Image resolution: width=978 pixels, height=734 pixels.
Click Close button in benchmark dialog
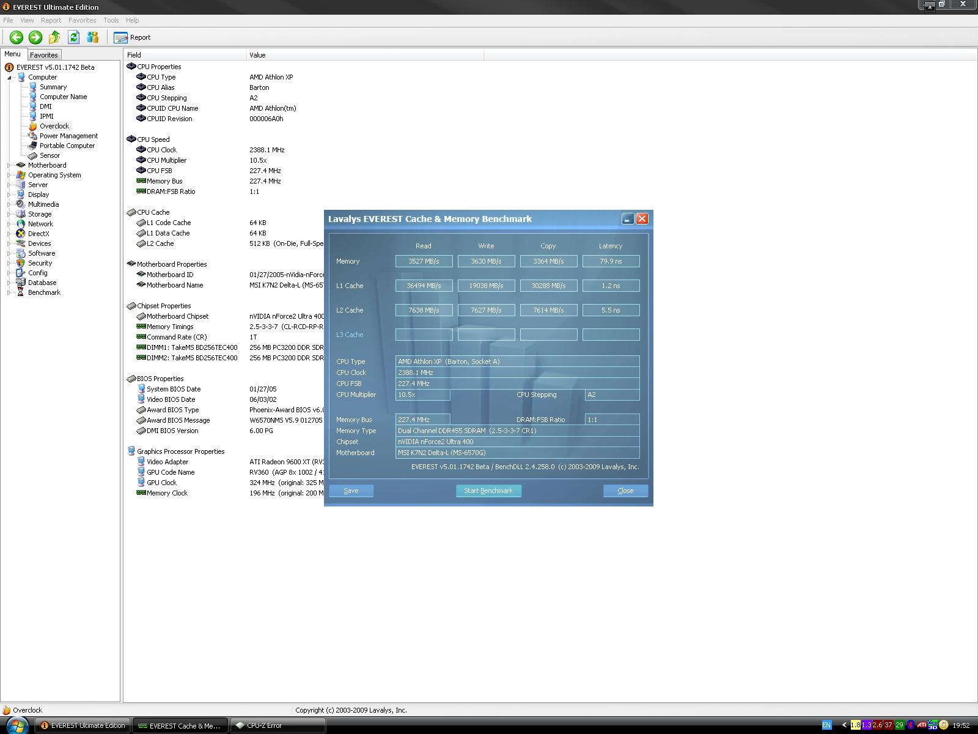click(x=625, y=491)
